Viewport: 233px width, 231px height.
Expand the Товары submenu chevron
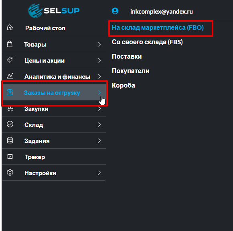click(99, 44)
